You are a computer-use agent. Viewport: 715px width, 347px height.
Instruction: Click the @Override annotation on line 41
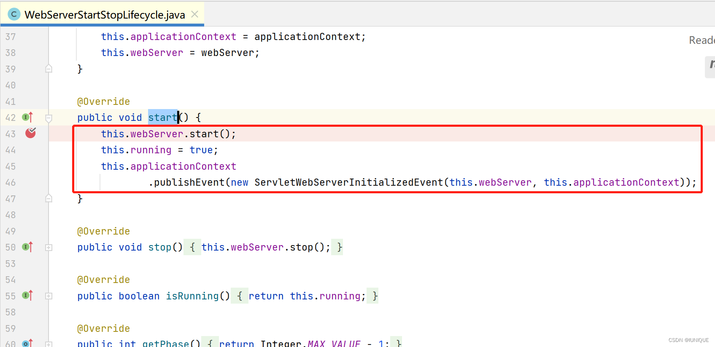pos(103,101)
